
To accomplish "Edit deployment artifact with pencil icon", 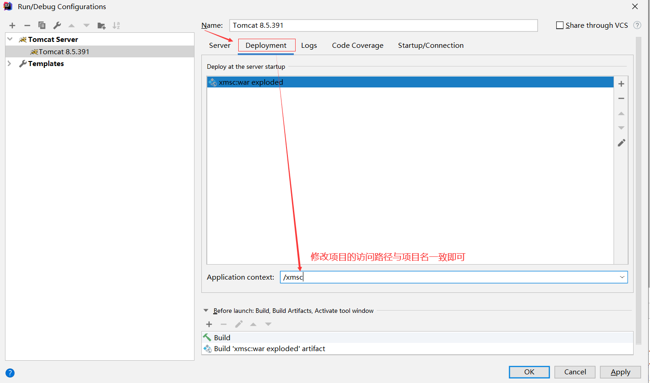I will click(x=621, y=143).
